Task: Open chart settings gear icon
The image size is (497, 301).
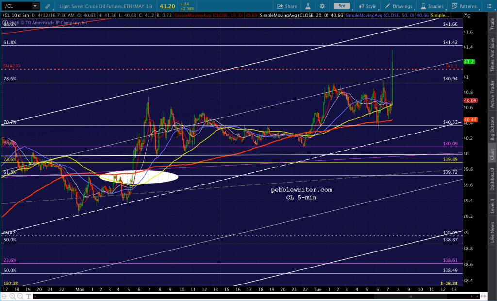Action: [x=322, y=6]
